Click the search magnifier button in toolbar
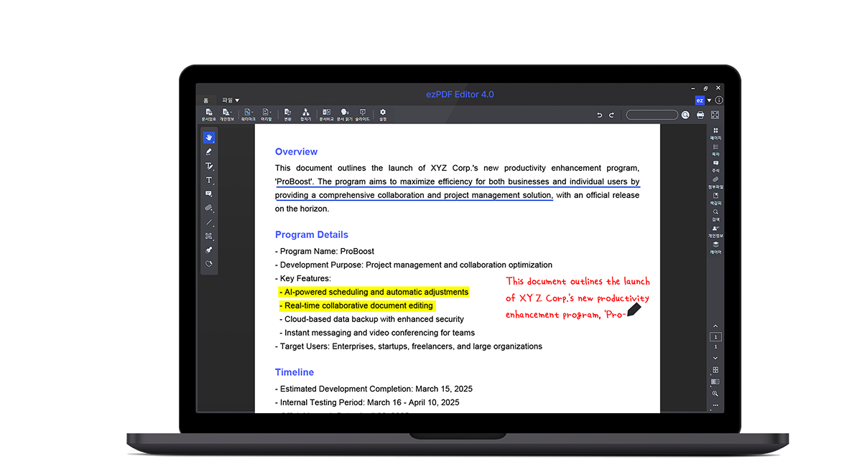 686,115
